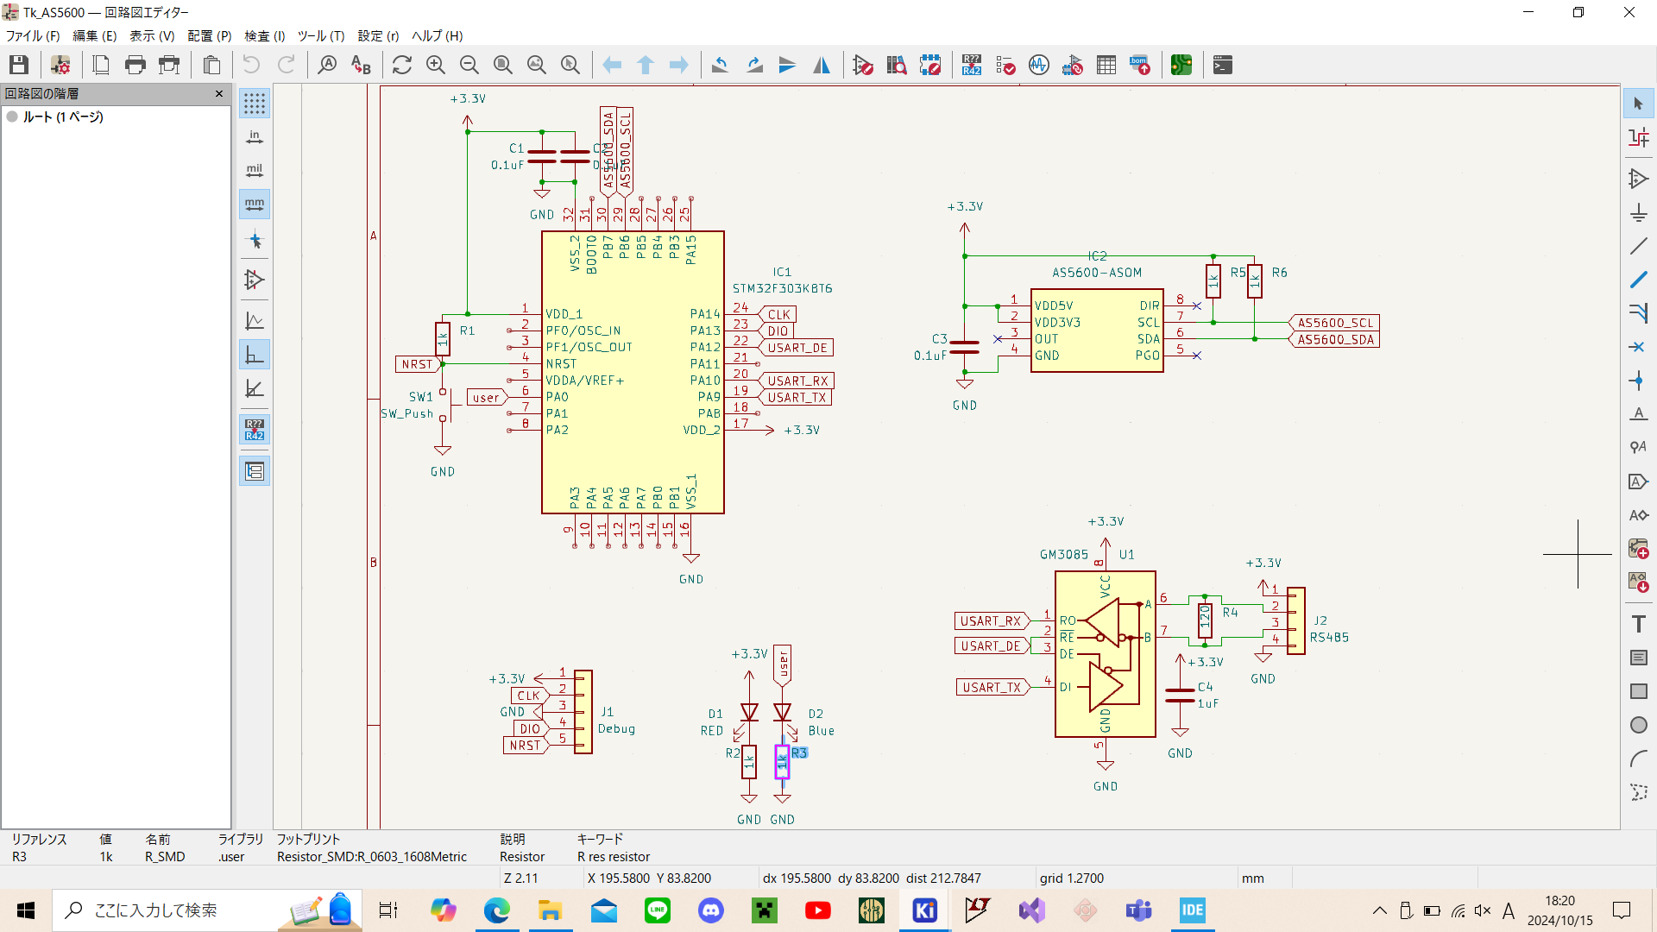Open the ファイル (F) menu
This screenshot has width=1657, height=932.
(33, 35)
